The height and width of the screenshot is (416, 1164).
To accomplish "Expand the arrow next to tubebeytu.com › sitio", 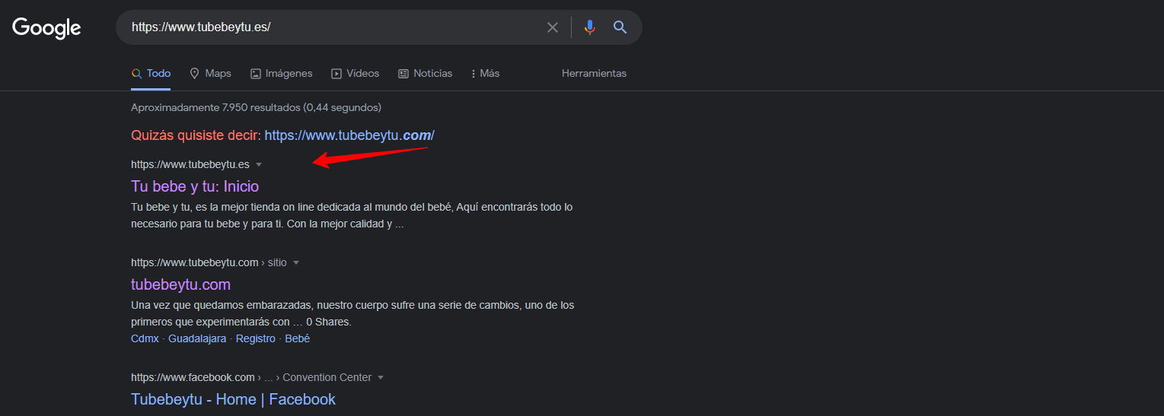I will pyautogui.click(x=296, y=262).
